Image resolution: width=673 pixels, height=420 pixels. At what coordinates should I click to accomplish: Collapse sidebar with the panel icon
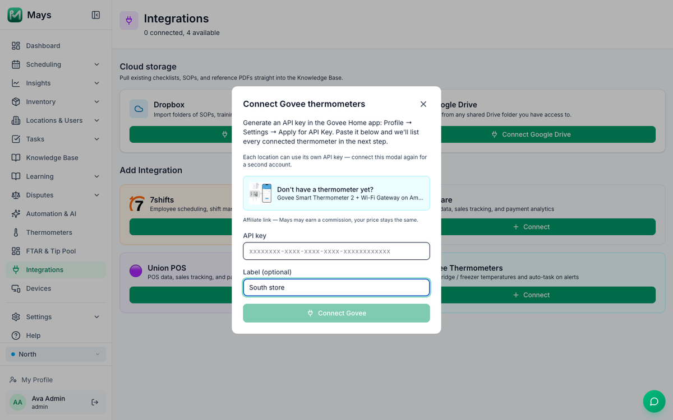point(96,15)
